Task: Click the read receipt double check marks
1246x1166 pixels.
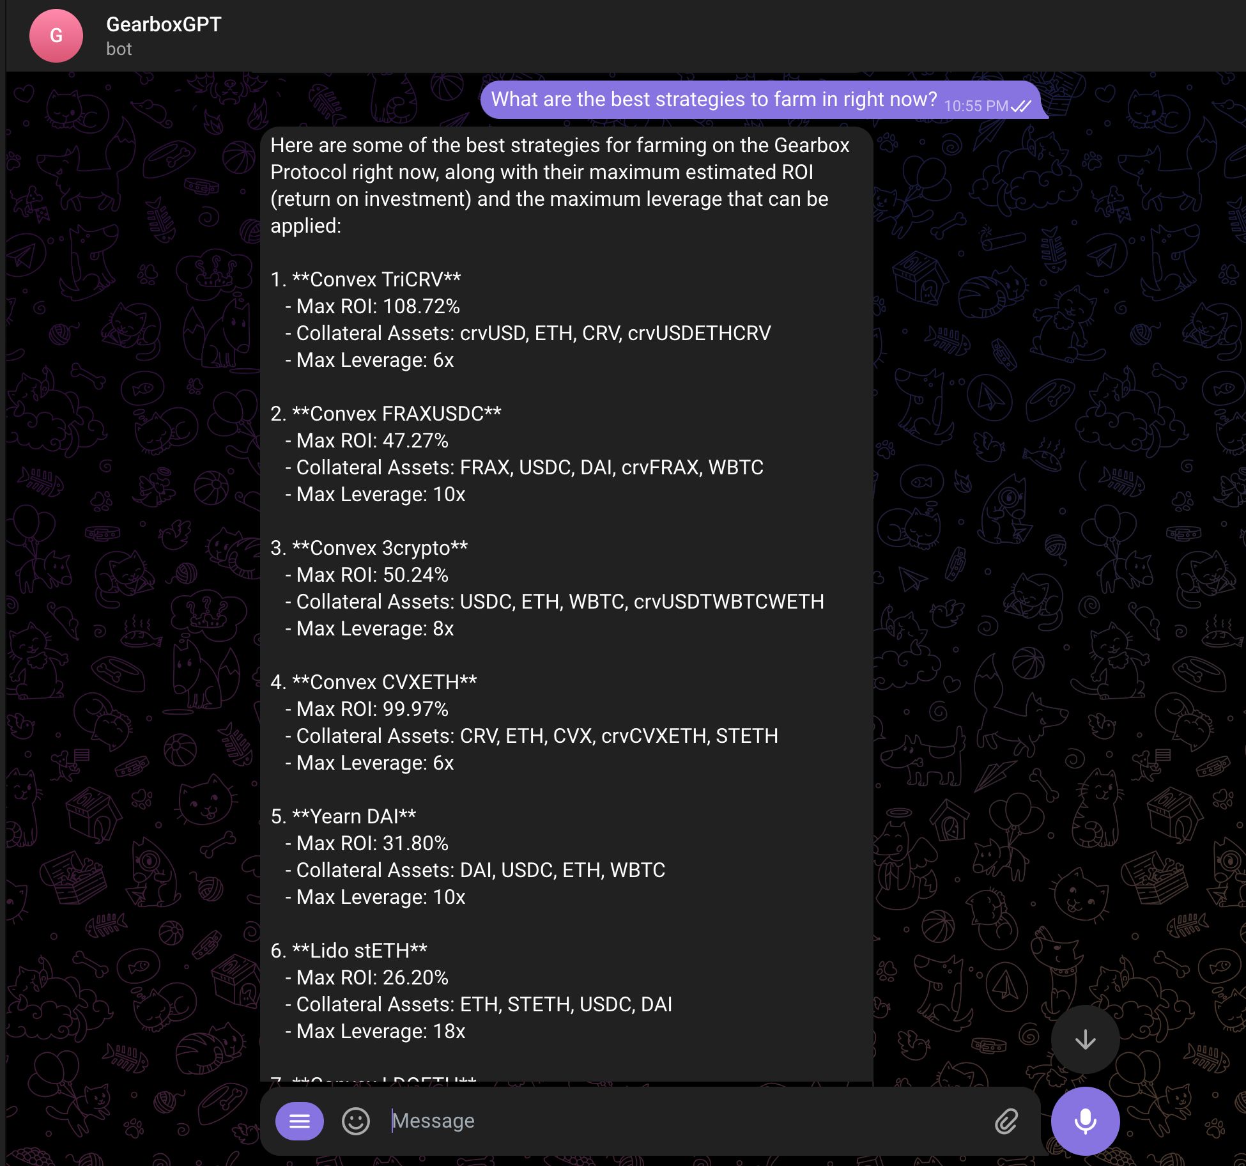Action: click(x=1021, y=106)
